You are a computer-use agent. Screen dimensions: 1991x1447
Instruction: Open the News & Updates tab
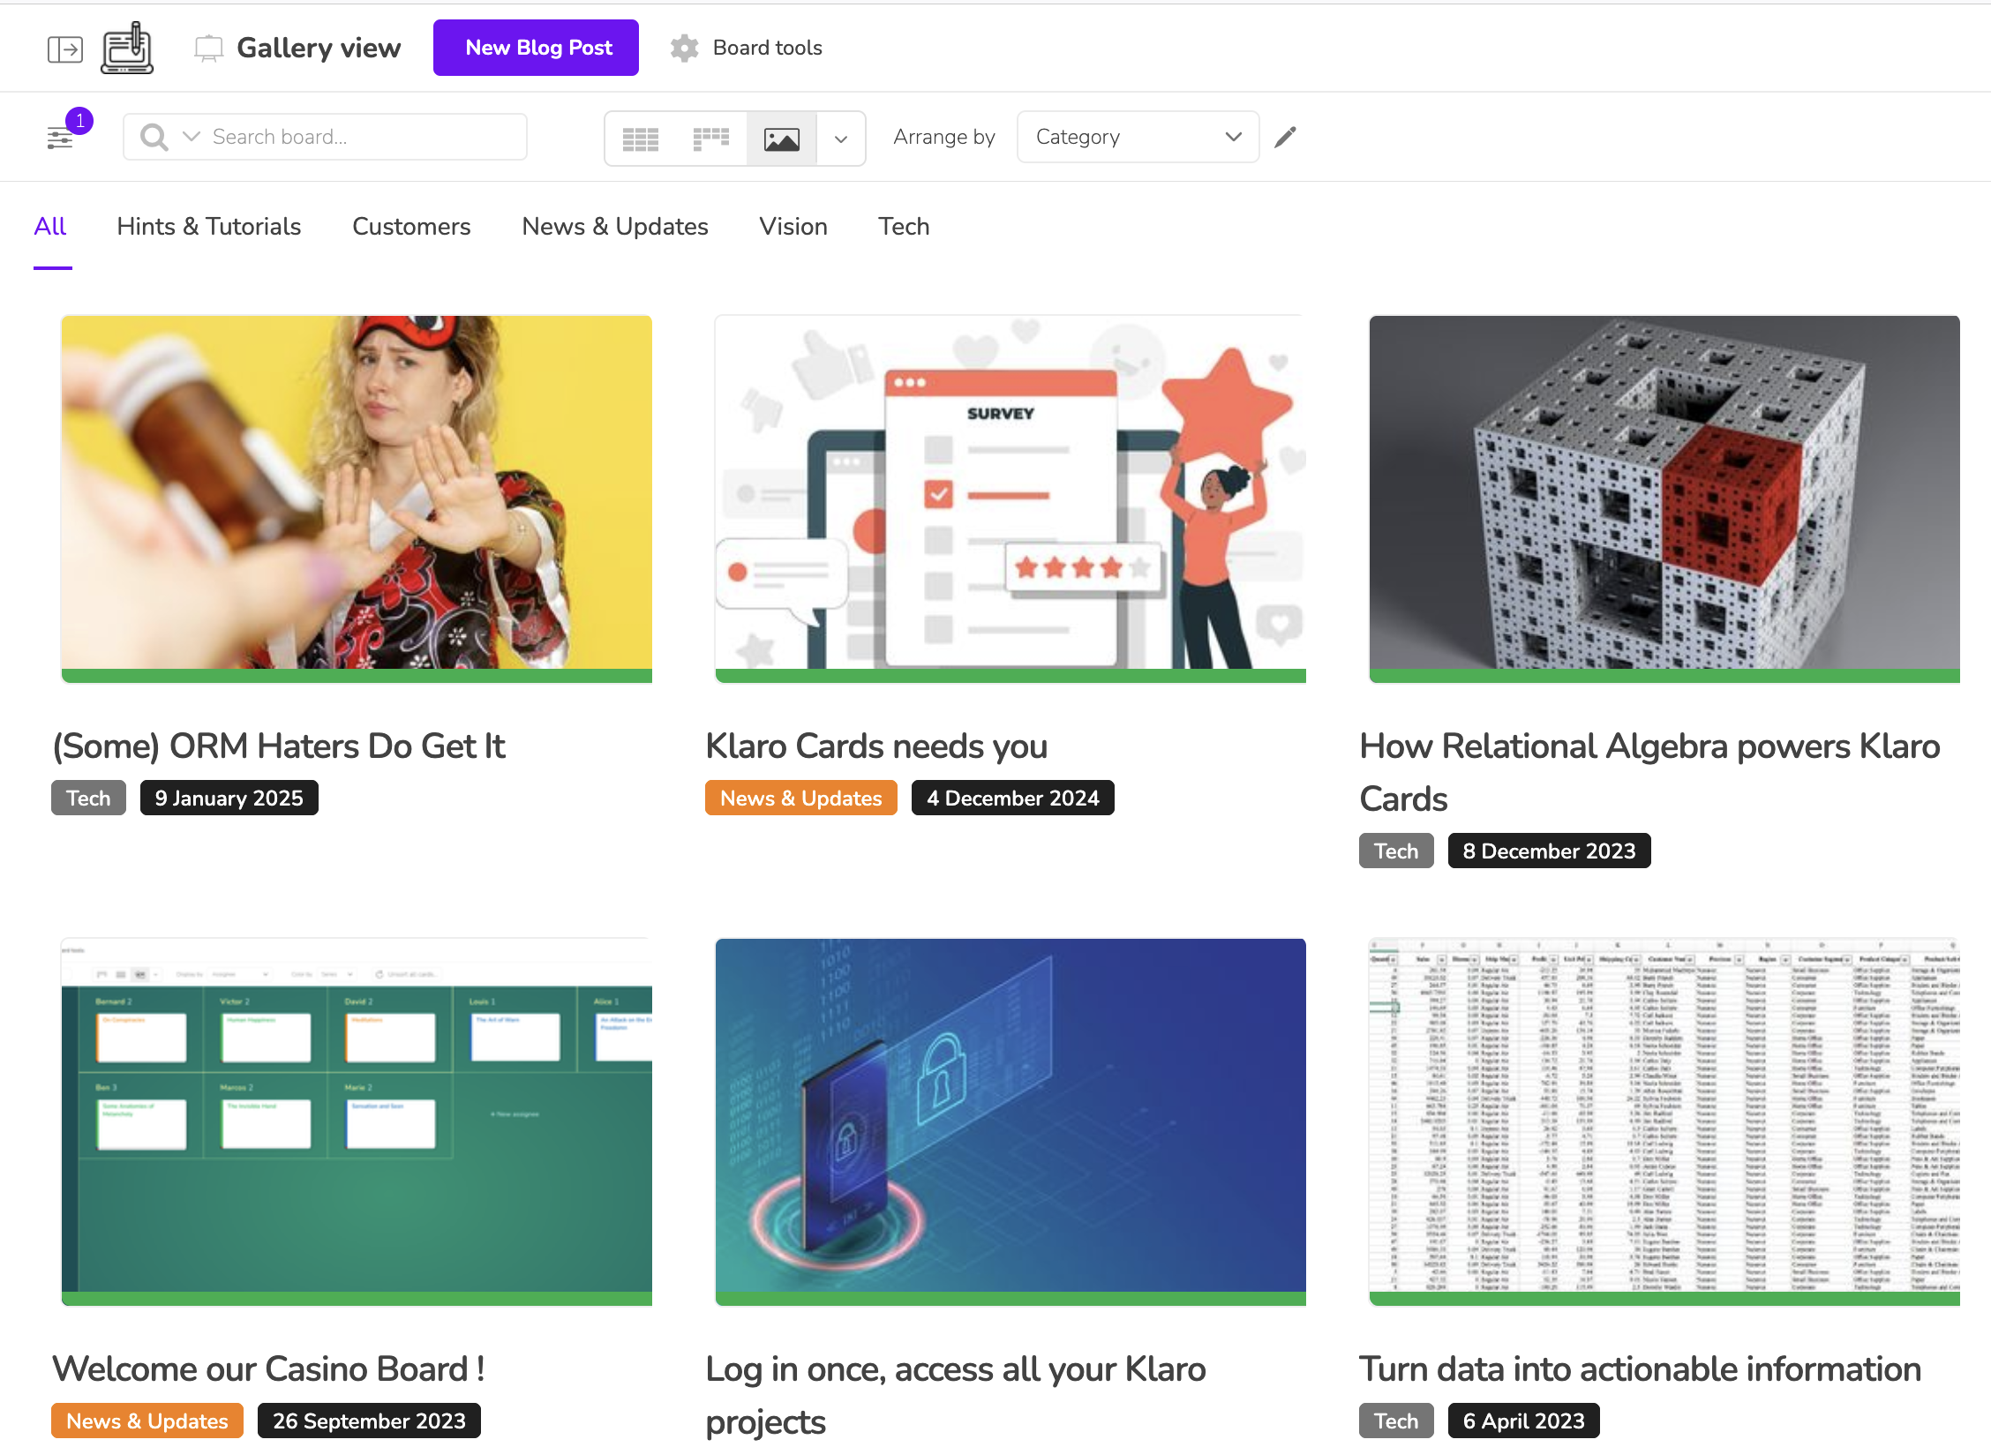(615, 227)
